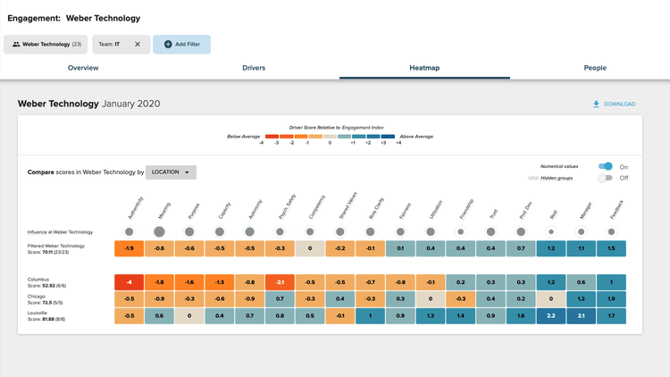The height and width of the screenshot is (377, 670).
Task: Click the people icon on Weber Technology chip
Action: [x=16, y=44]
